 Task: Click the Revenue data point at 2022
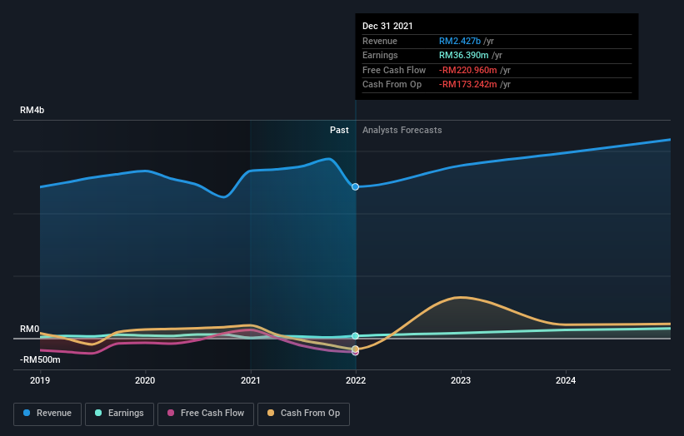coord(356,187)
